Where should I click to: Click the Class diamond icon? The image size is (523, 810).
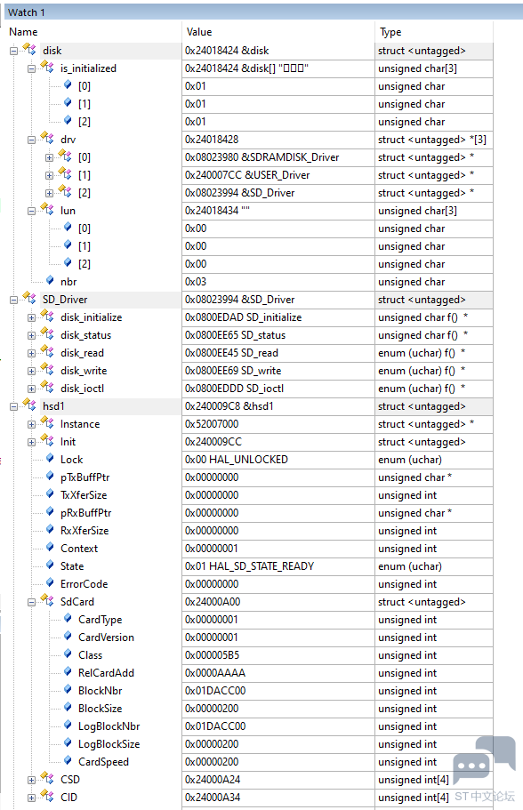(x=68, y=654)
